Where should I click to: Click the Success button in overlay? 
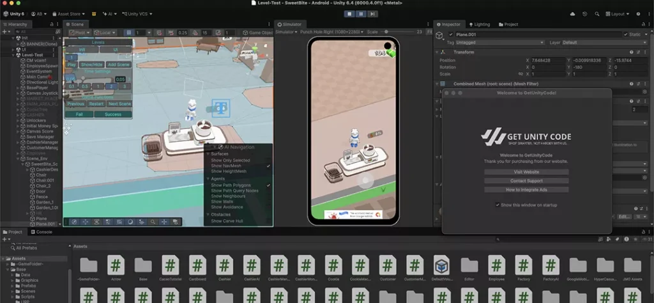point(113,114)
